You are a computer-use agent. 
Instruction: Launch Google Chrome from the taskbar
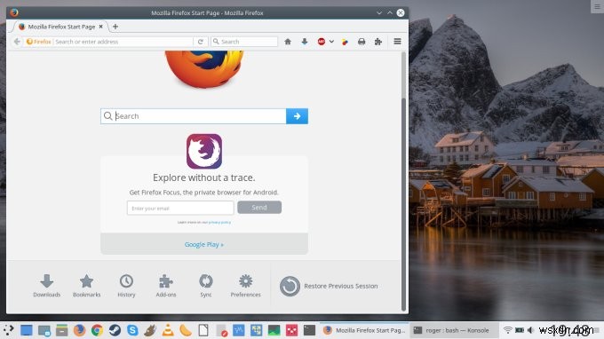(x=97, y=330)
